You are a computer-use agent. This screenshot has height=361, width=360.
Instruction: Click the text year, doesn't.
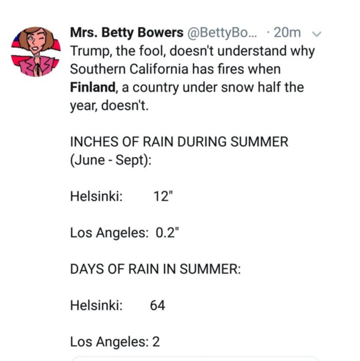tap(109, 106)
